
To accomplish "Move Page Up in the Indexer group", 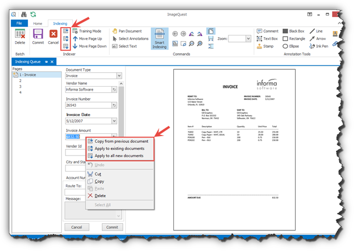I will (87, 38).
